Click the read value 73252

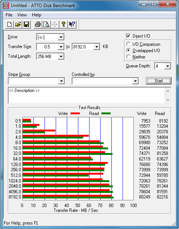pos(162,143)
